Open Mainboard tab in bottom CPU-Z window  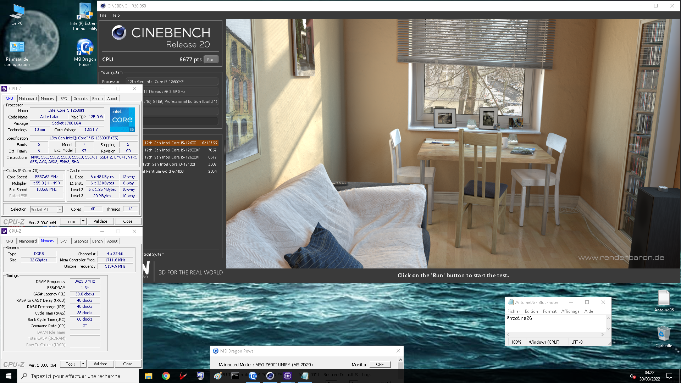pyautogui.click(x=28, y=241)
